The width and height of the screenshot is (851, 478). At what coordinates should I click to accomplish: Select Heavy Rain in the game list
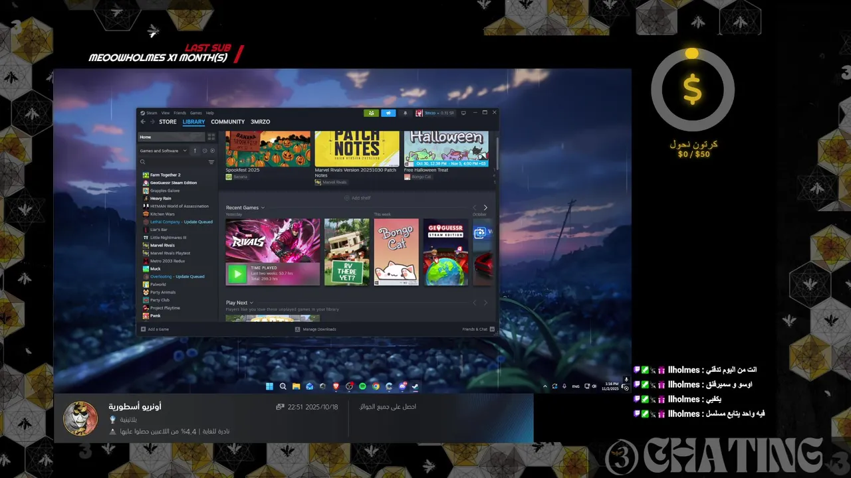click(x=160, y=199)
